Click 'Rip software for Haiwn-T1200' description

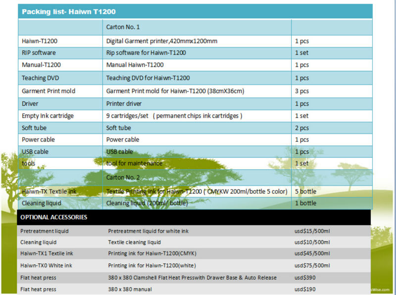pos(146,53)
